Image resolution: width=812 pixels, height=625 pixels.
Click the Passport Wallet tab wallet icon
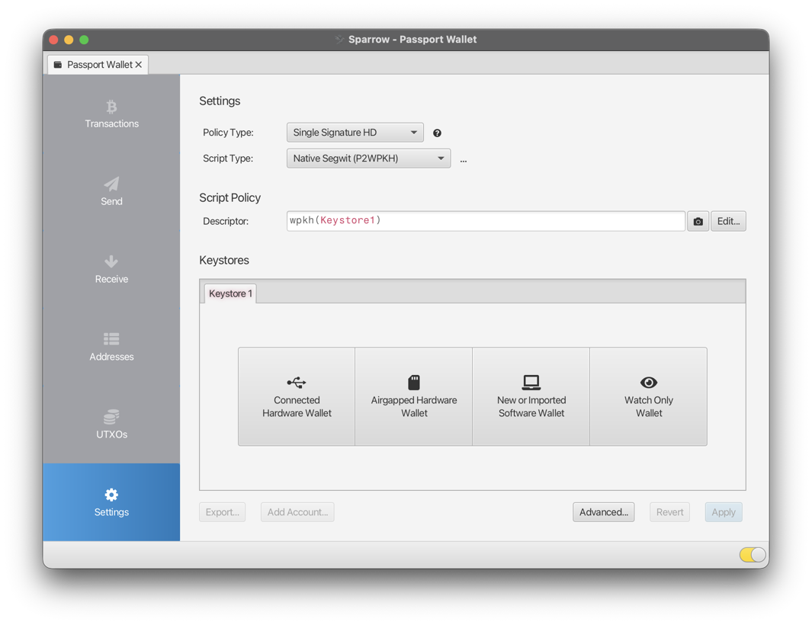pos(58,65)
